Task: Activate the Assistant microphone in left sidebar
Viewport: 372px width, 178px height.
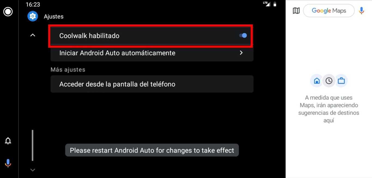Action: click(x=8, y=163)
